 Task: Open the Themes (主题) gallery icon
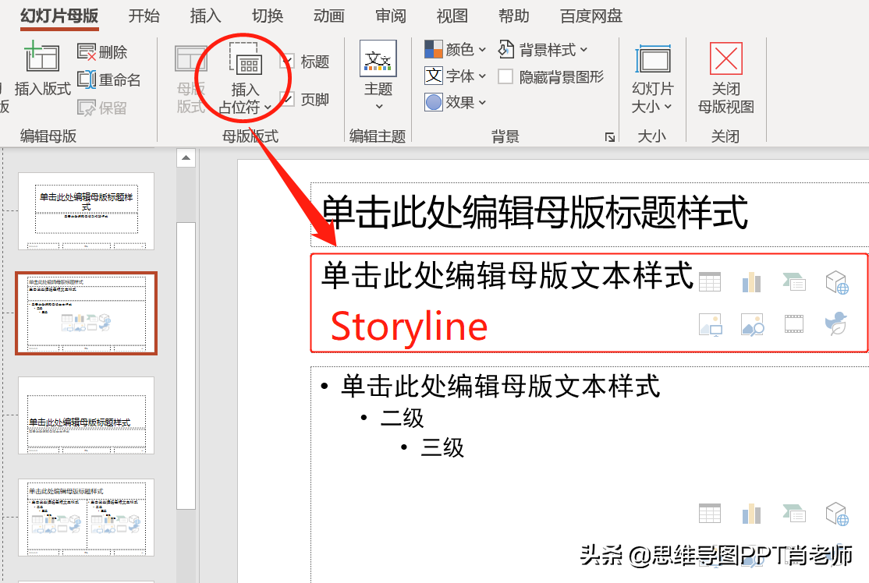click(378, 58)
